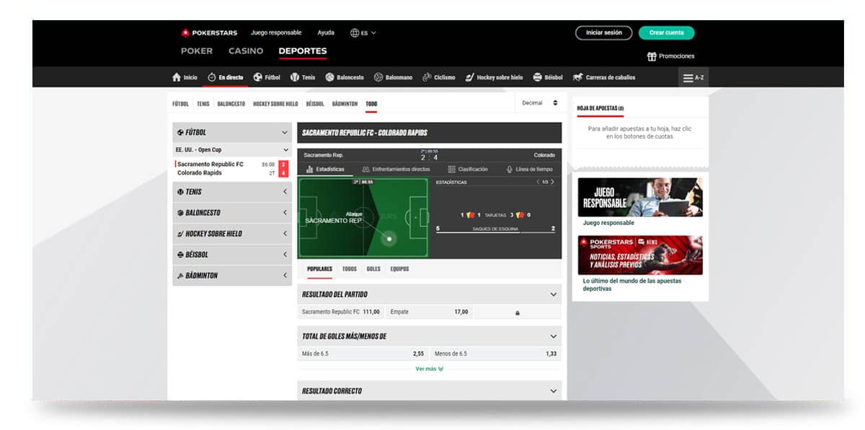The image size is (865, 430).
Task: Open En directo live clock icon
Action: tap(212, 77)
